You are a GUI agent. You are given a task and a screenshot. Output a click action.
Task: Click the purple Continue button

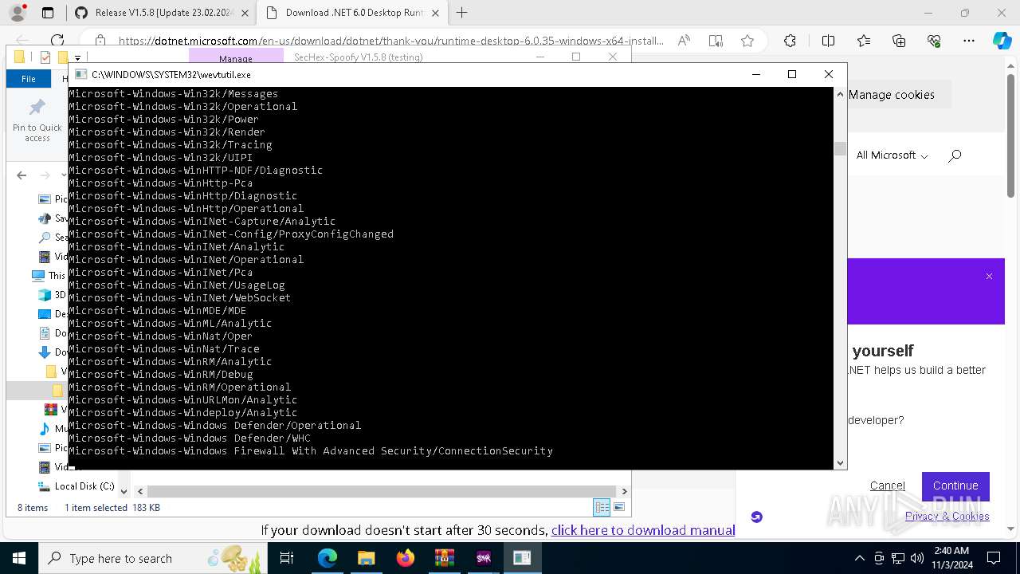click(x=955, y=486)
